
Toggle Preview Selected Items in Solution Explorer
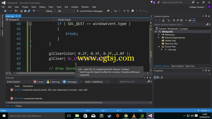pos(194,20)
